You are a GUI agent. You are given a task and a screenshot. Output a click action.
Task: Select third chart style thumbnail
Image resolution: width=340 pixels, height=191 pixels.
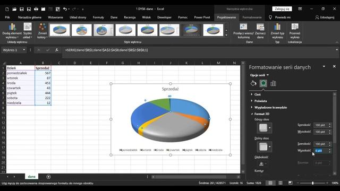point(104,30)
